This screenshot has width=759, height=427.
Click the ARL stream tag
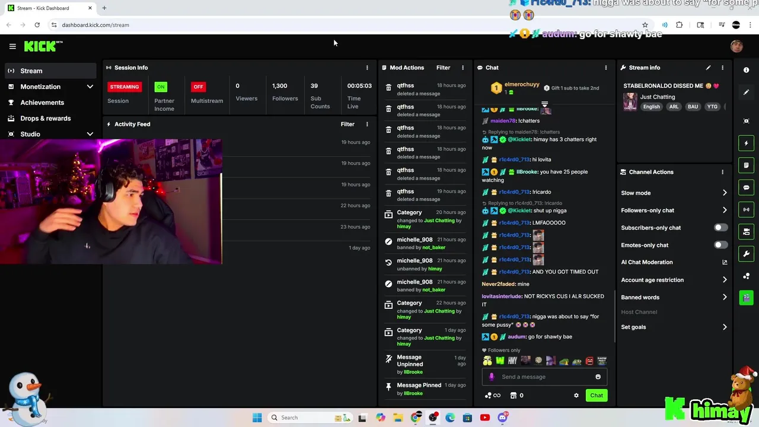click(674, 107)
